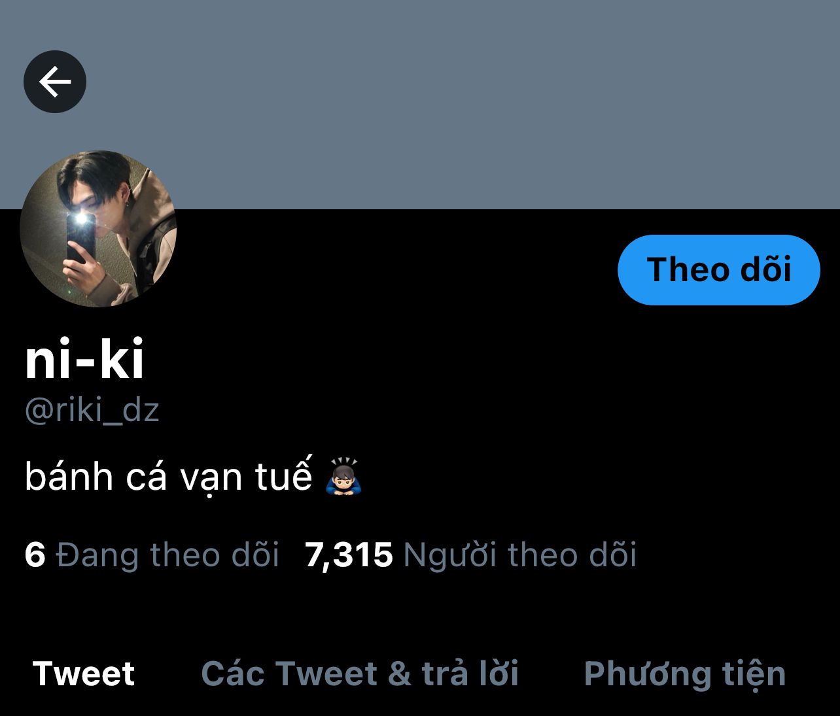Screen dimensions: 840x716
Task: Open the Các Tweet & trả lời tab
Action: point(360,673)
